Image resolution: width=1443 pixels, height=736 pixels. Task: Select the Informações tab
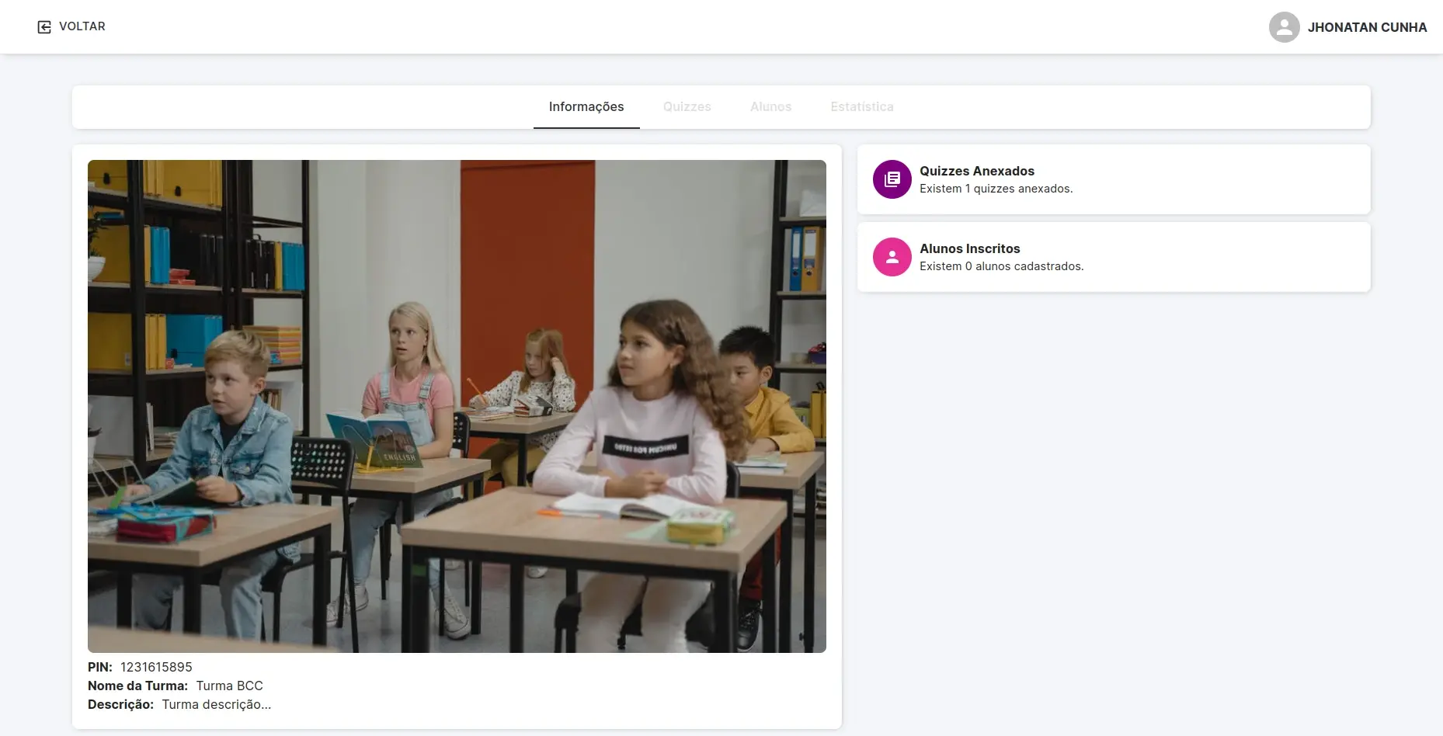(586, 107)
